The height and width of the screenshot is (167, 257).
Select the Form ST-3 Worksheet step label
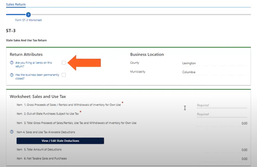point(28,20)
